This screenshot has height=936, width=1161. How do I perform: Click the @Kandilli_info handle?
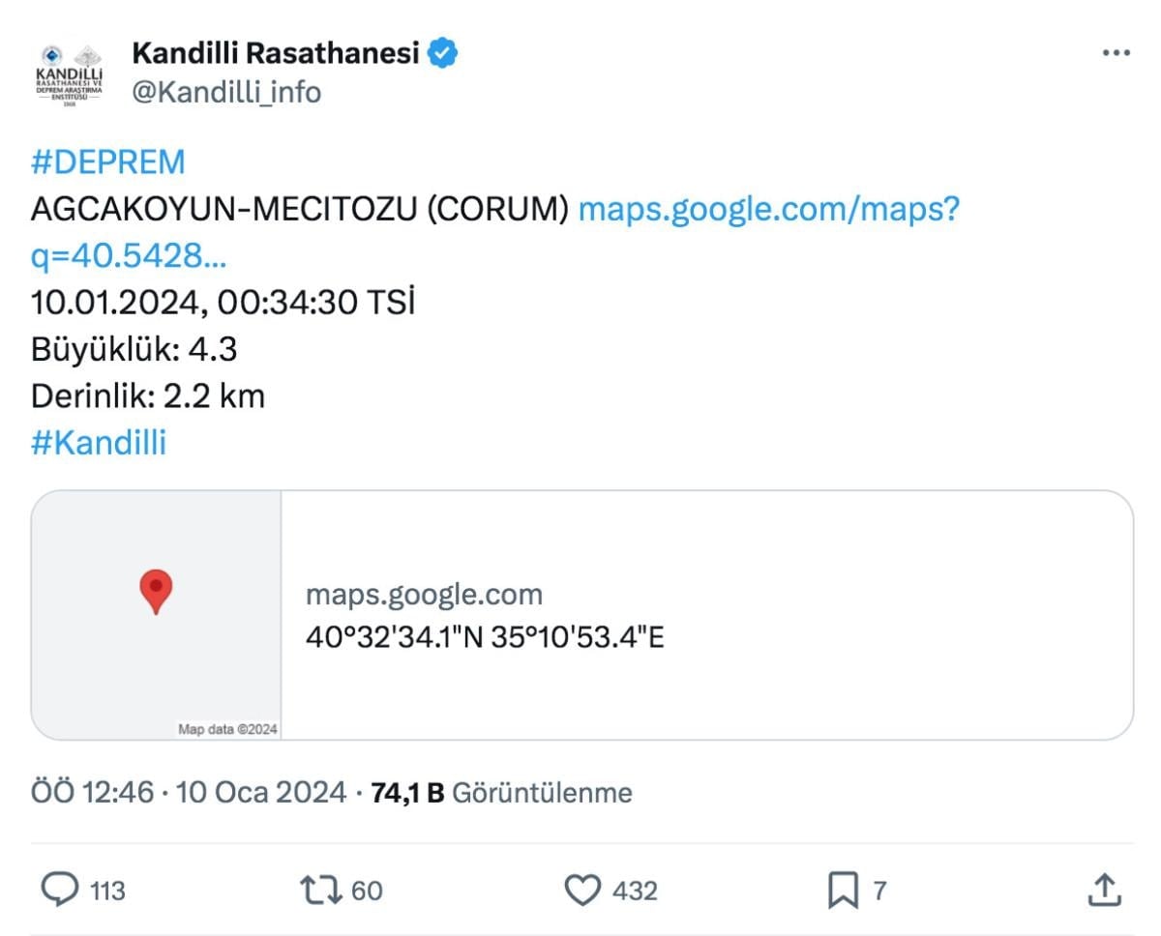(226, 92)
